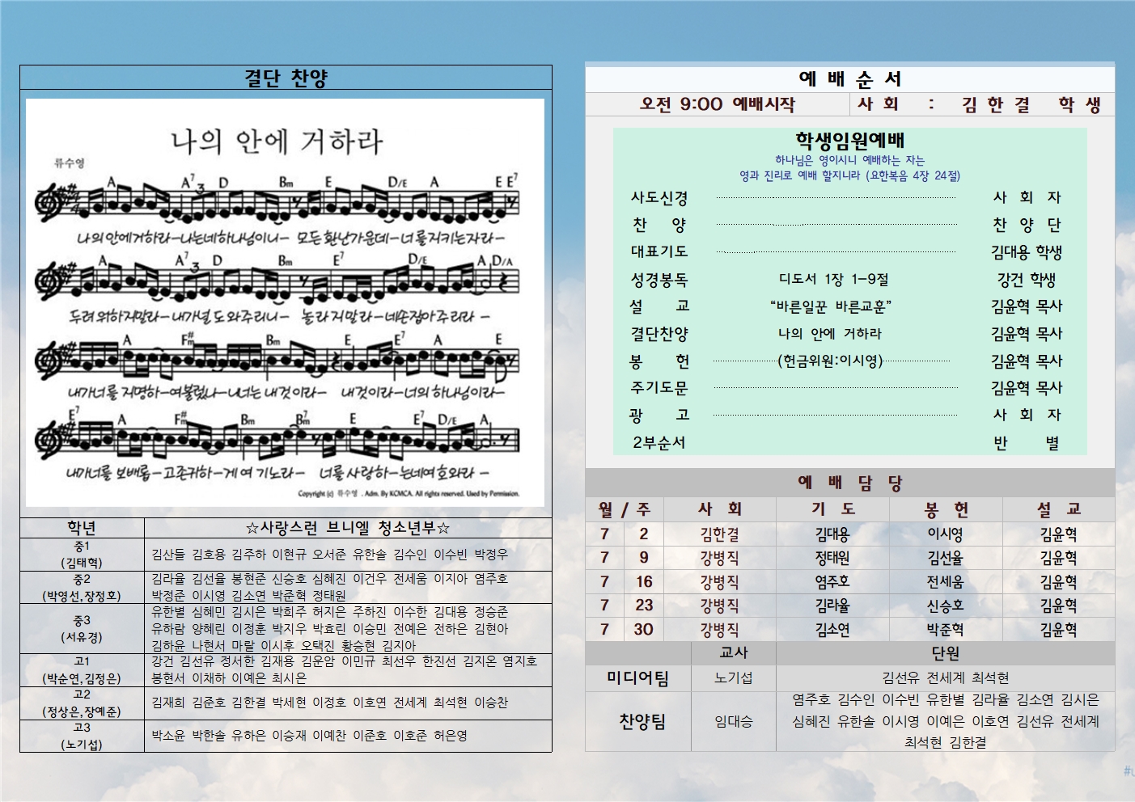Click the 결단 찬양 section header
This screenshot has height=802, width=1135.
pyautogui.click(x=286, y=78)
